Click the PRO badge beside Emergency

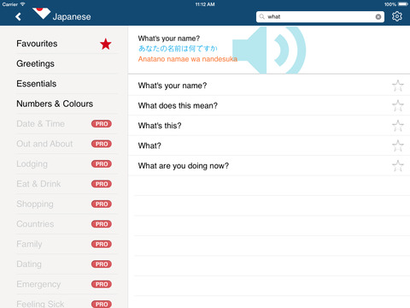[102, 284]
